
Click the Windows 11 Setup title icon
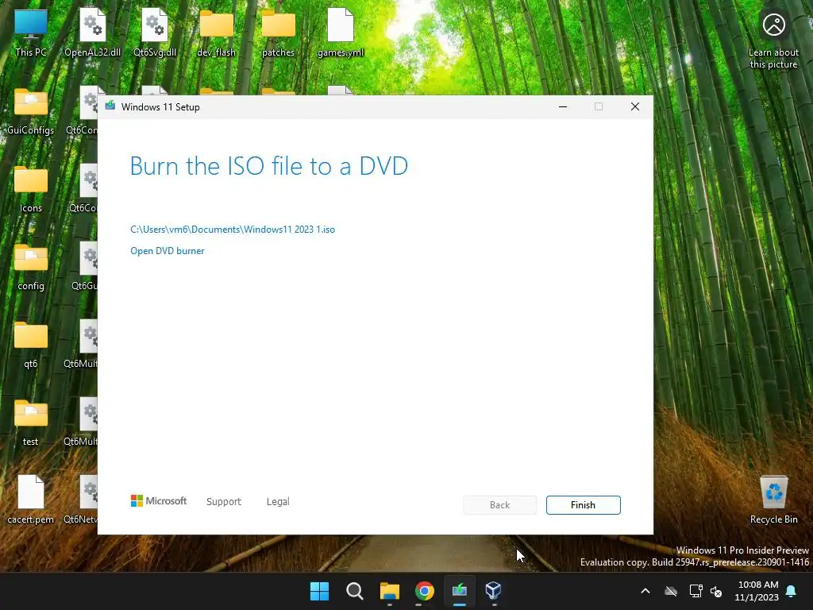pos(110,106)
